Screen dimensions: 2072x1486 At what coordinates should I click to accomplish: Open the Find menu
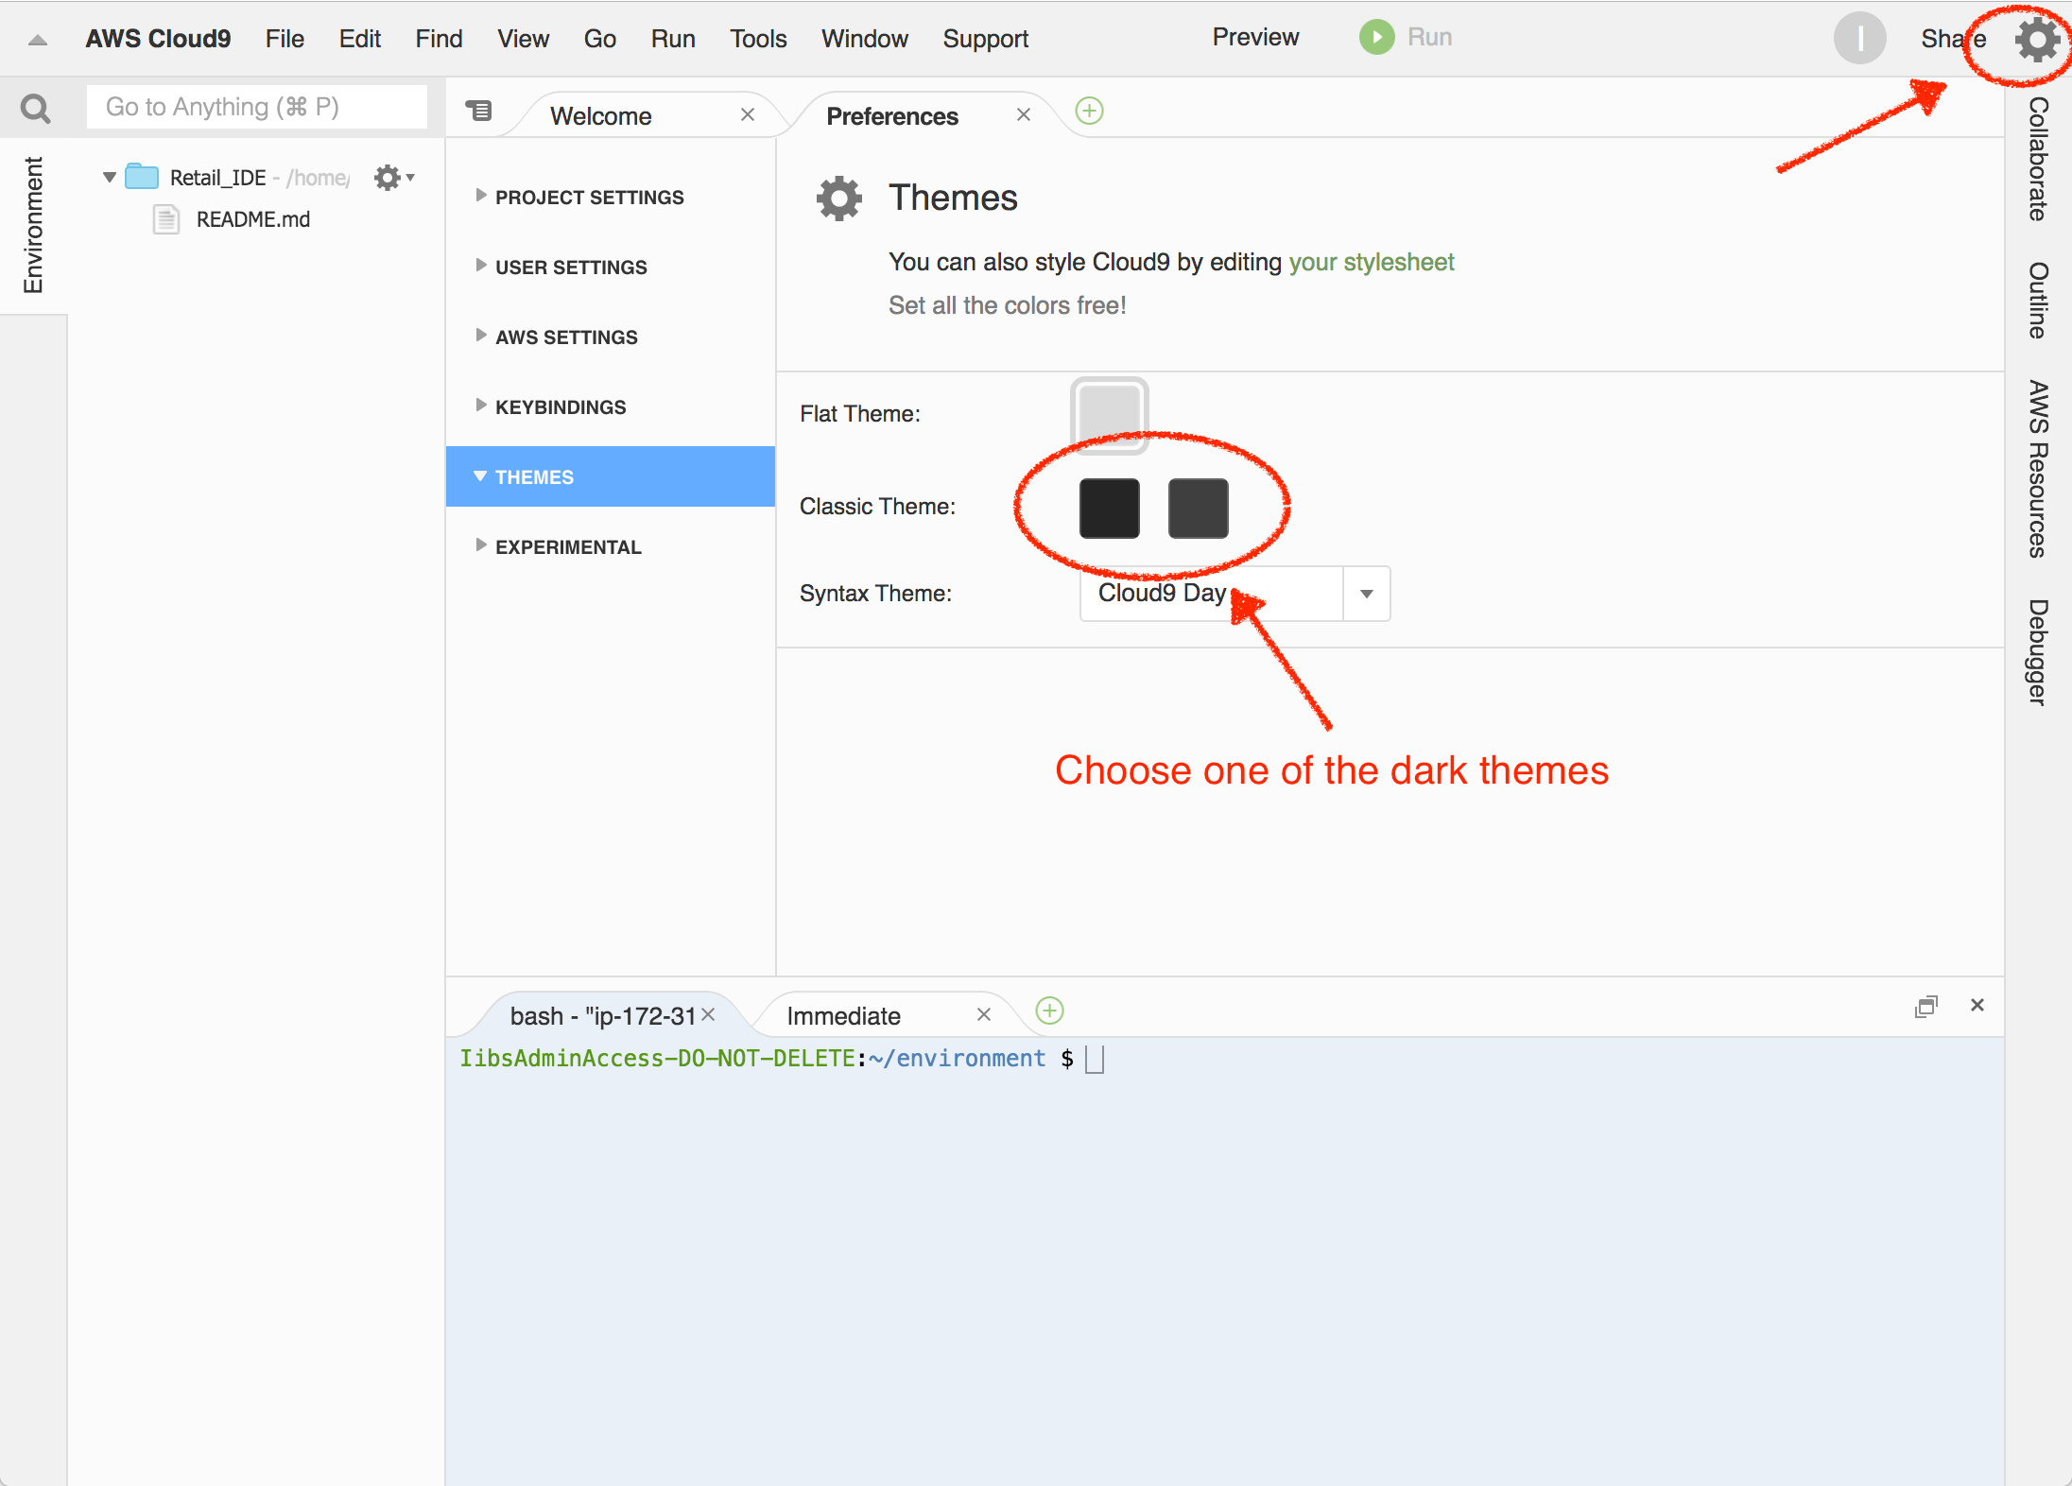pos(440,39)
